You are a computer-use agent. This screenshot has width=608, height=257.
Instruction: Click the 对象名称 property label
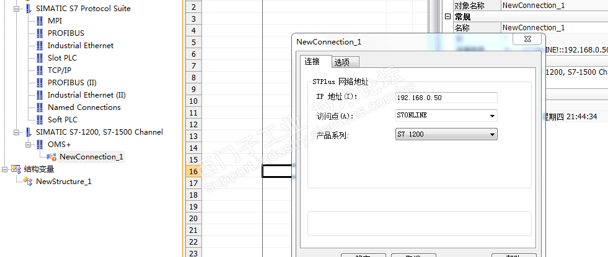(x=469, y=6)
